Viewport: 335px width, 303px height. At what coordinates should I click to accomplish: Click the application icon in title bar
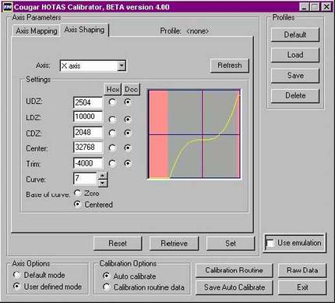[7, 6]
